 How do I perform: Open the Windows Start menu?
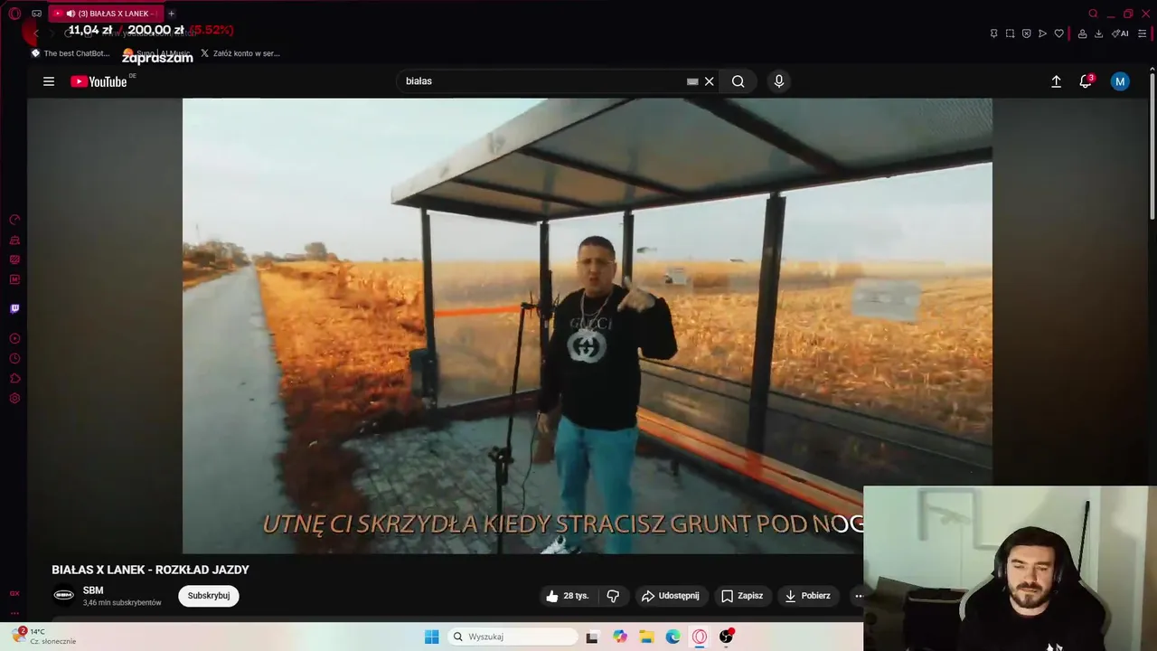point(432,637)
